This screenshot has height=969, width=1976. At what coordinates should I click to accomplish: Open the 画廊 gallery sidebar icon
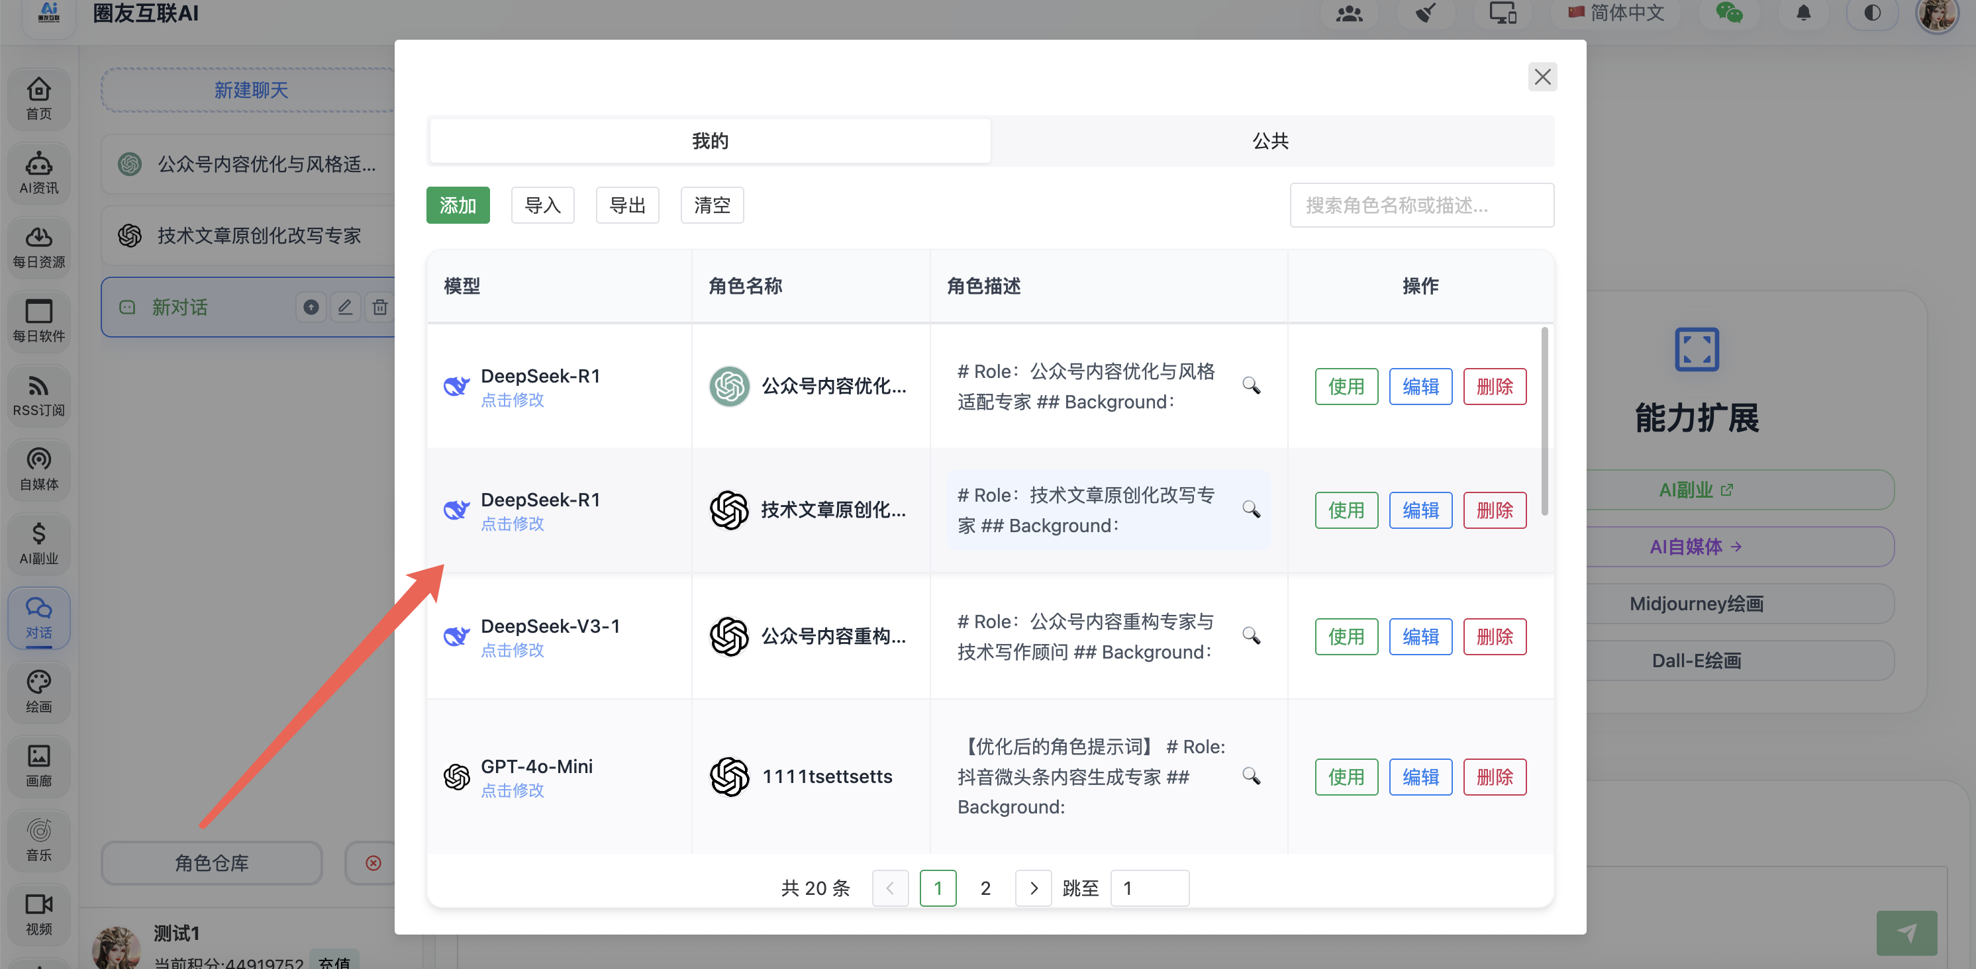(x=38, y=766)
